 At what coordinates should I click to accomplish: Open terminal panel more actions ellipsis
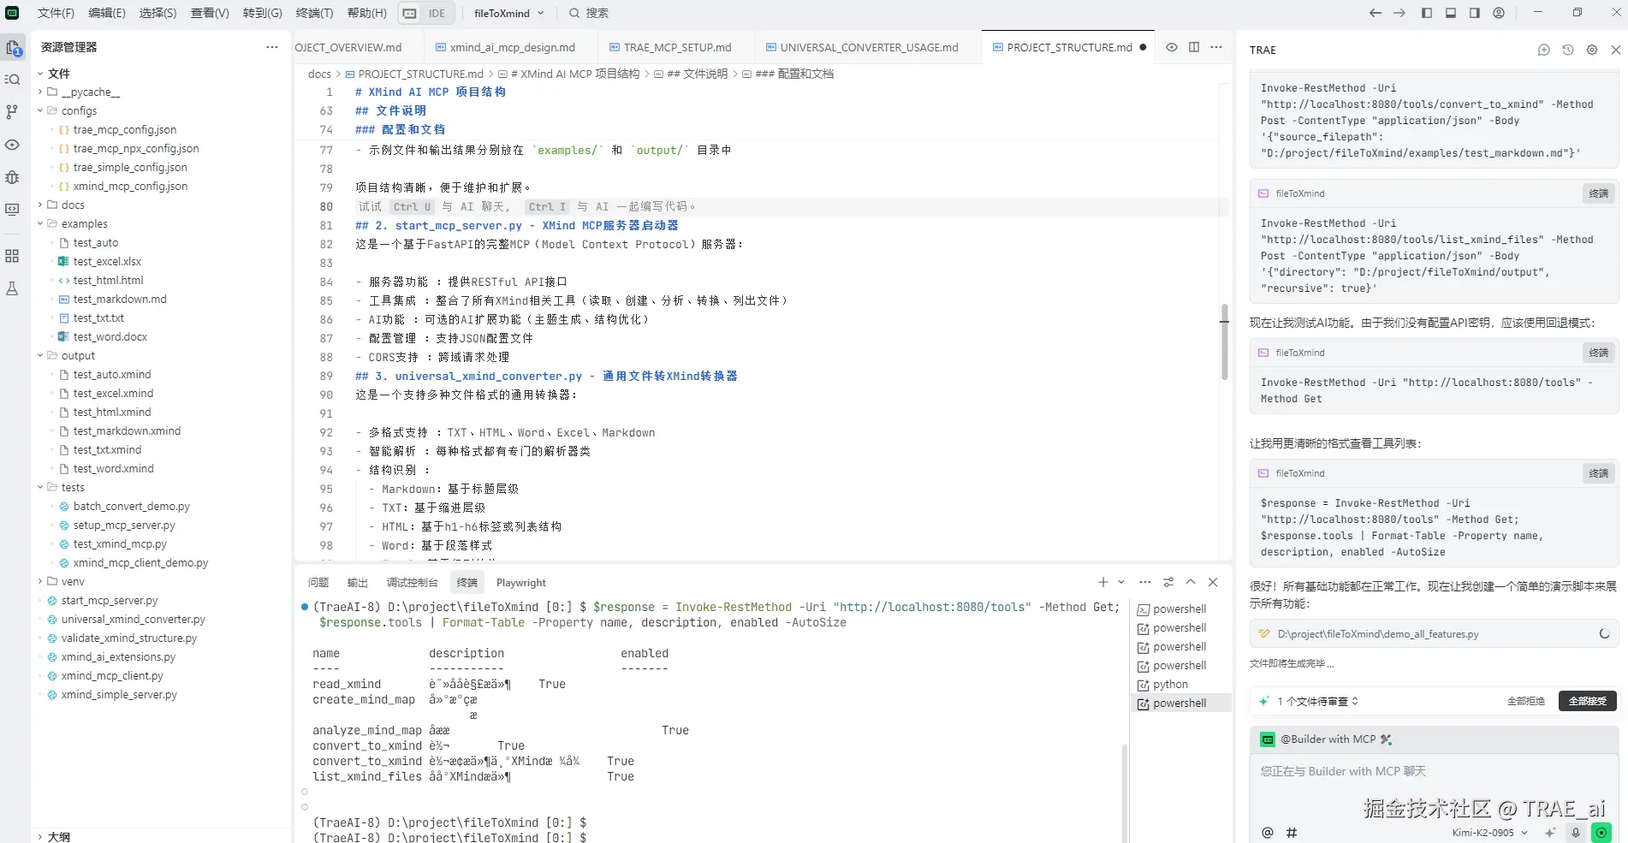[x=1145, y=582]
